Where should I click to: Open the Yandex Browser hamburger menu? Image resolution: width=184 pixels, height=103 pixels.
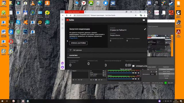(131, 12)
